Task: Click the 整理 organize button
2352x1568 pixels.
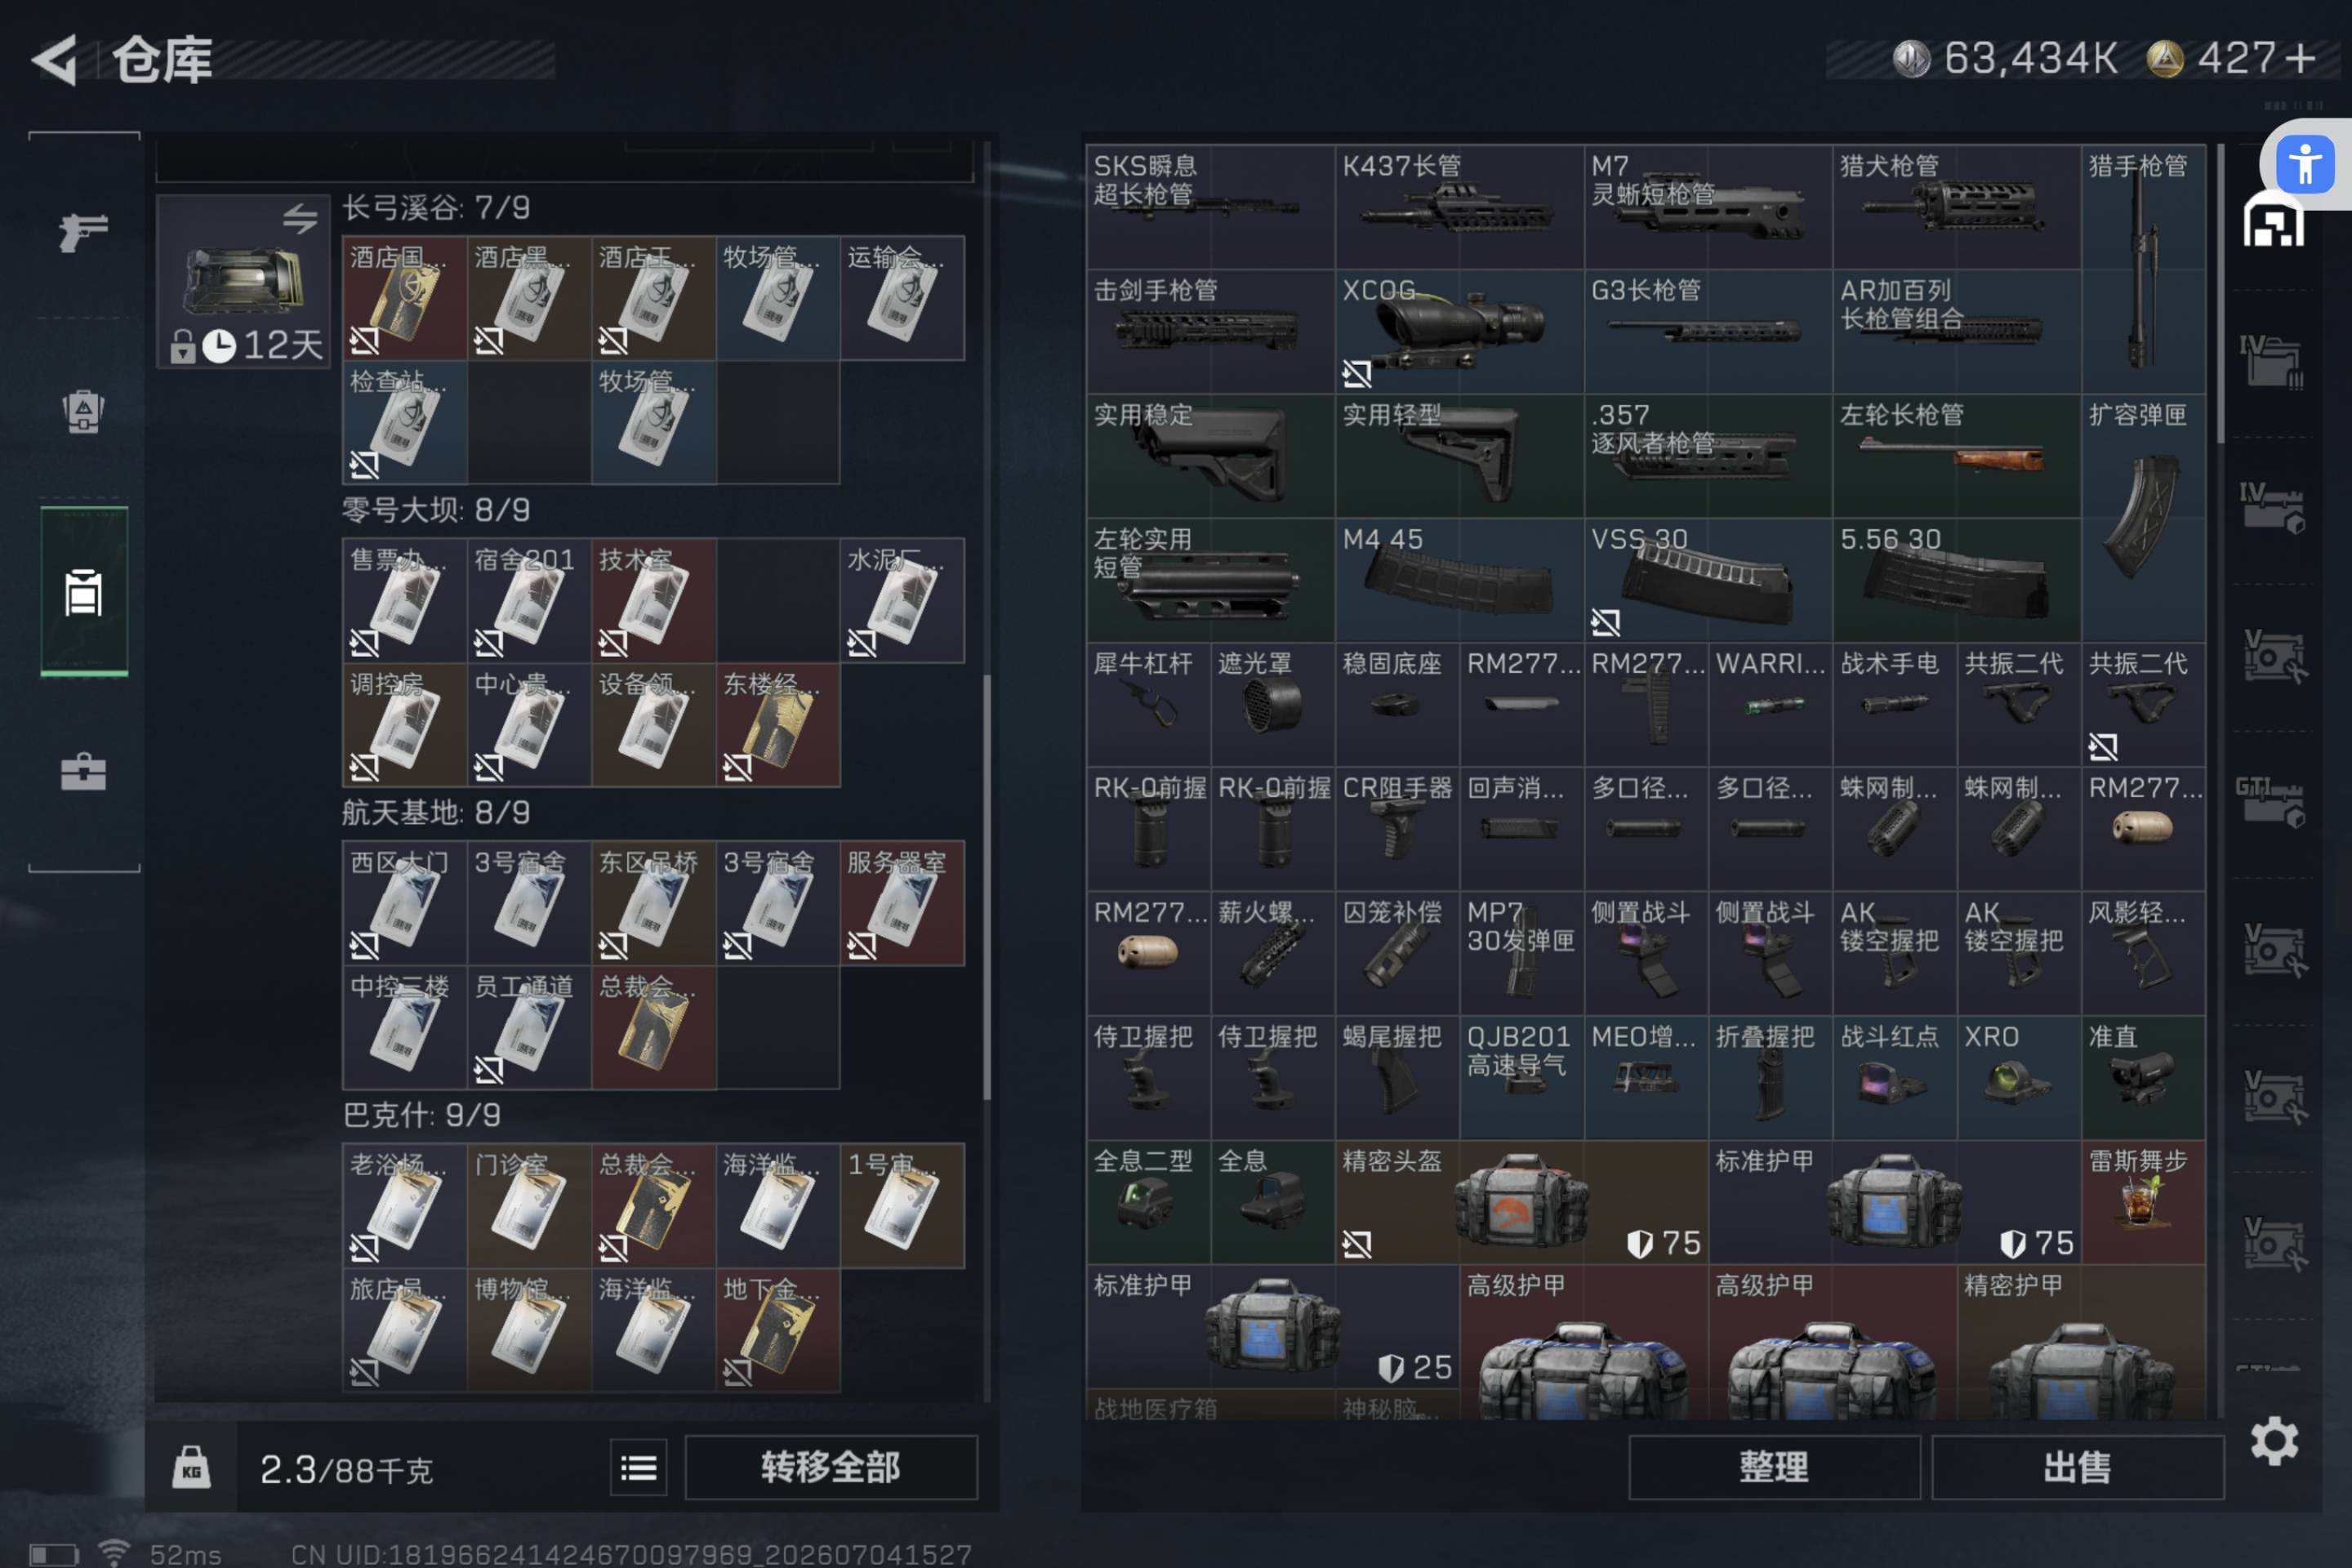Action: pos(1774,1468)
